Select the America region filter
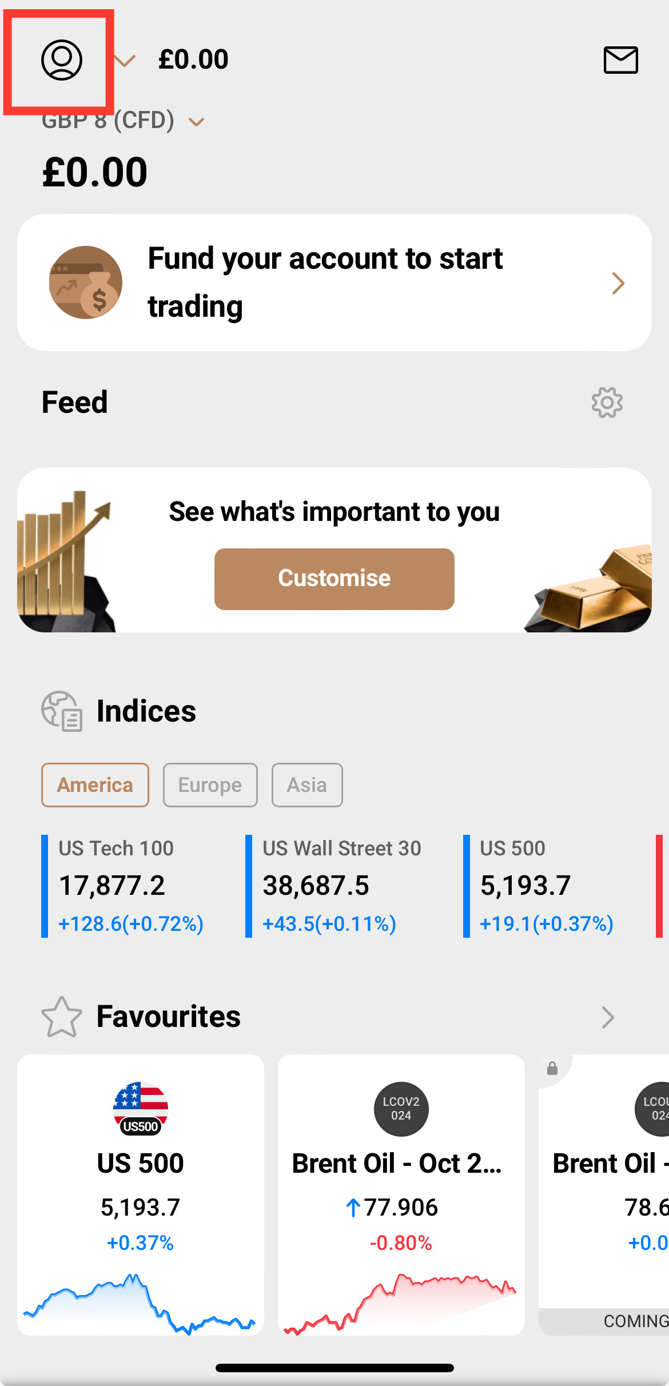 (x=95, y=785)
